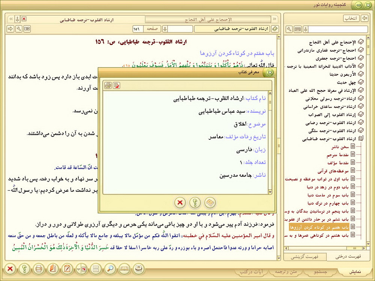
Task: Select the highlighted باب هفتم tree item
Action: [x=319, y=227]
